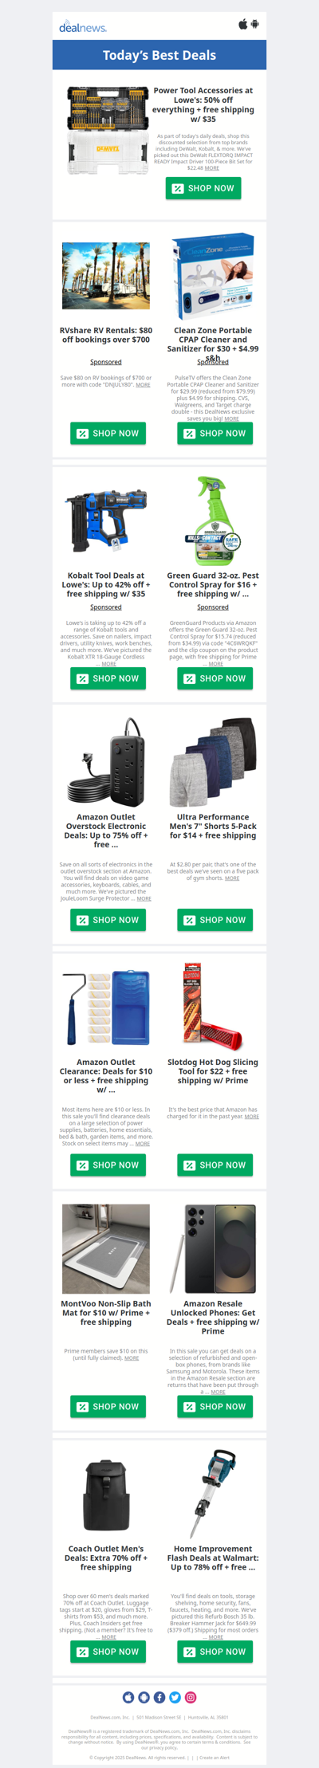The height and width of the screenshot is (1768, 319).
Task: Click the Green Guard Pest Control Spray title
Action: coord(213,584)
